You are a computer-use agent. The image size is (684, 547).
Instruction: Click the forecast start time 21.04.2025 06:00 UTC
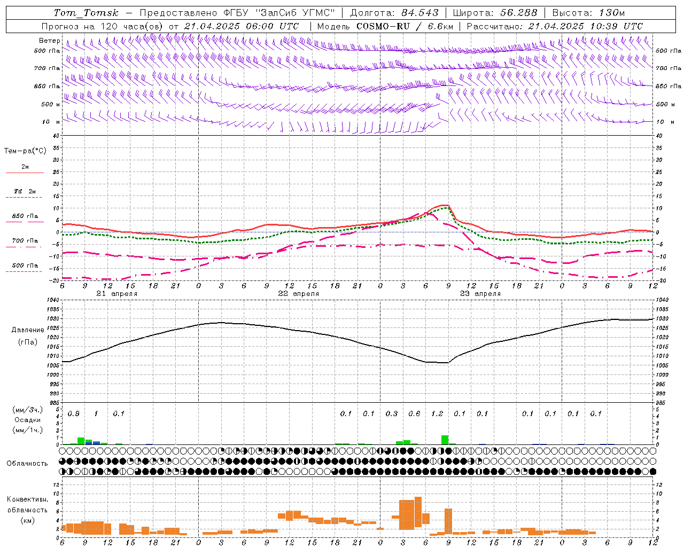pos(242,26)
